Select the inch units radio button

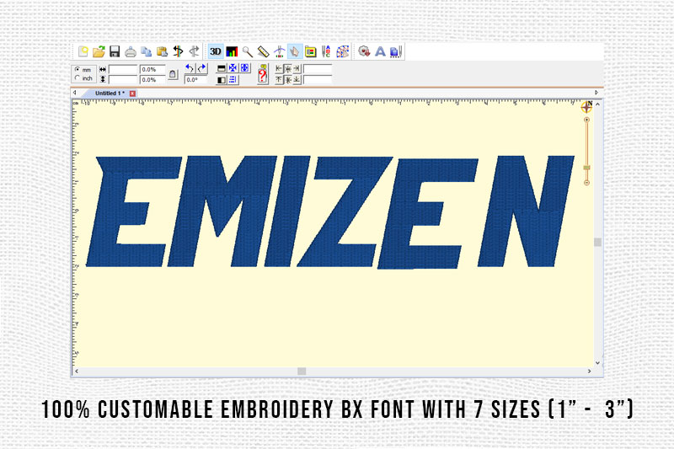pyautogui.click(x=78, y=78)
